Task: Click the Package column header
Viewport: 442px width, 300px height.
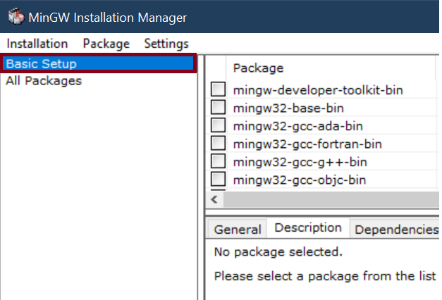Action: (259, 68)
